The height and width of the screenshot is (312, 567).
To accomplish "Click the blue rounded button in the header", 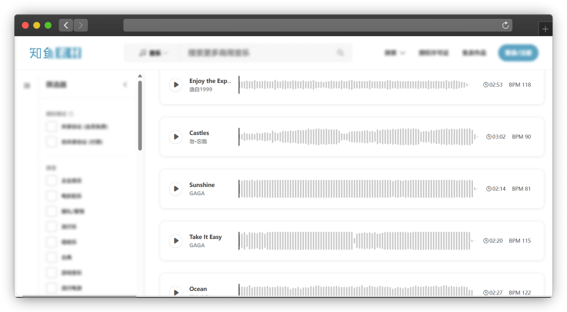I will pos(518,53).
